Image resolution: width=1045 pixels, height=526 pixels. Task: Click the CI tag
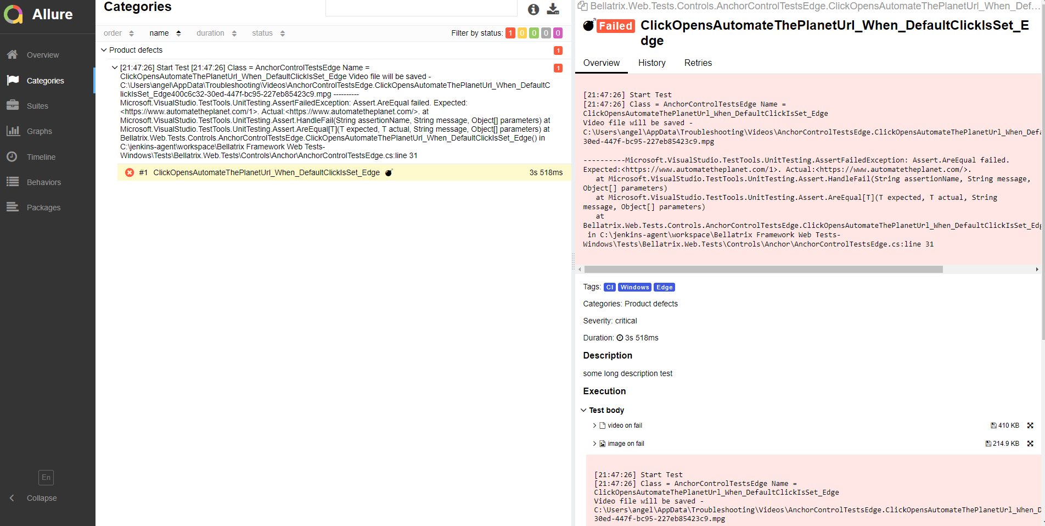(610, 287)
